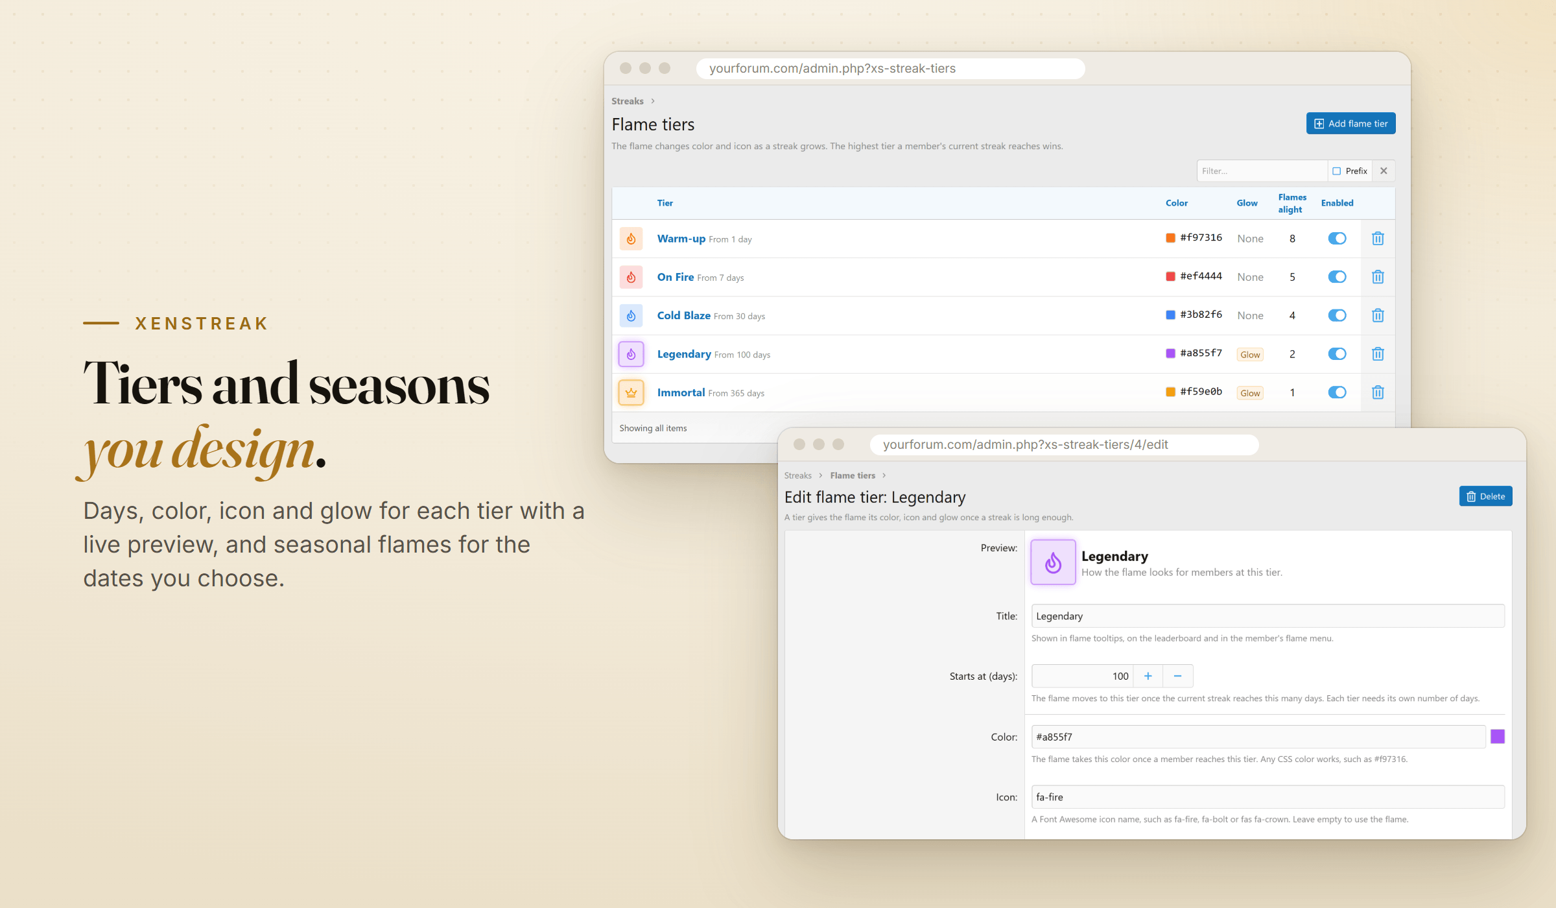Go to Streaks breadcrumb in edit window
1556x908 pixels.
[x=797, y=475]
